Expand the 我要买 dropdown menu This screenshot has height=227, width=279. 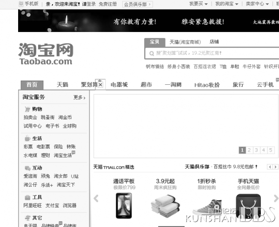click(198, 4)
